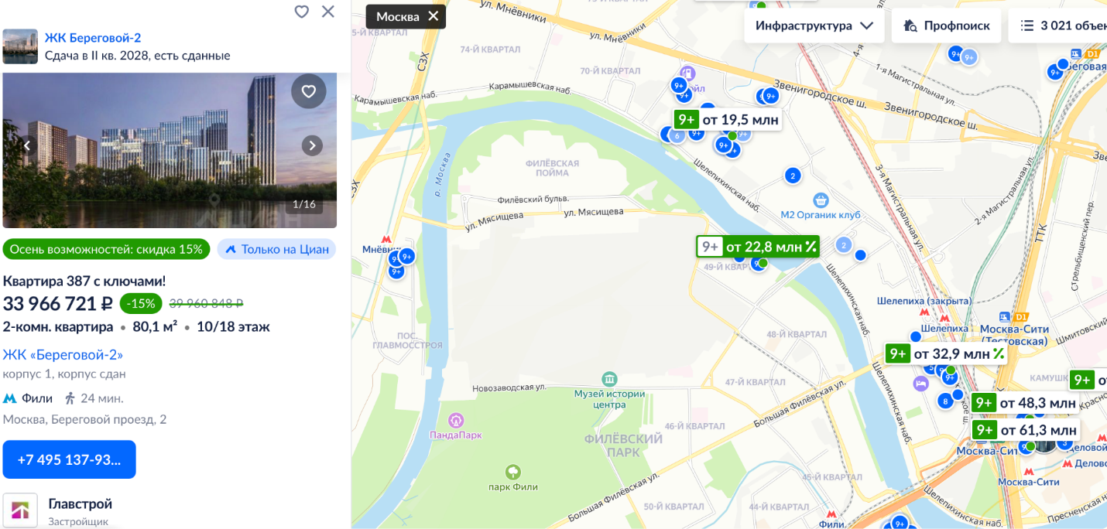Click the ПандаПарк map icon

pyautogui.click(x=456, y=420)
